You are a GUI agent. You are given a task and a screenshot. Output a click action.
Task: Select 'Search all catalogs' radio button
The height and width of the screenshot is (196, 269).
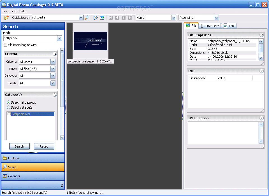pyautogui.click(x=8, y=102)
